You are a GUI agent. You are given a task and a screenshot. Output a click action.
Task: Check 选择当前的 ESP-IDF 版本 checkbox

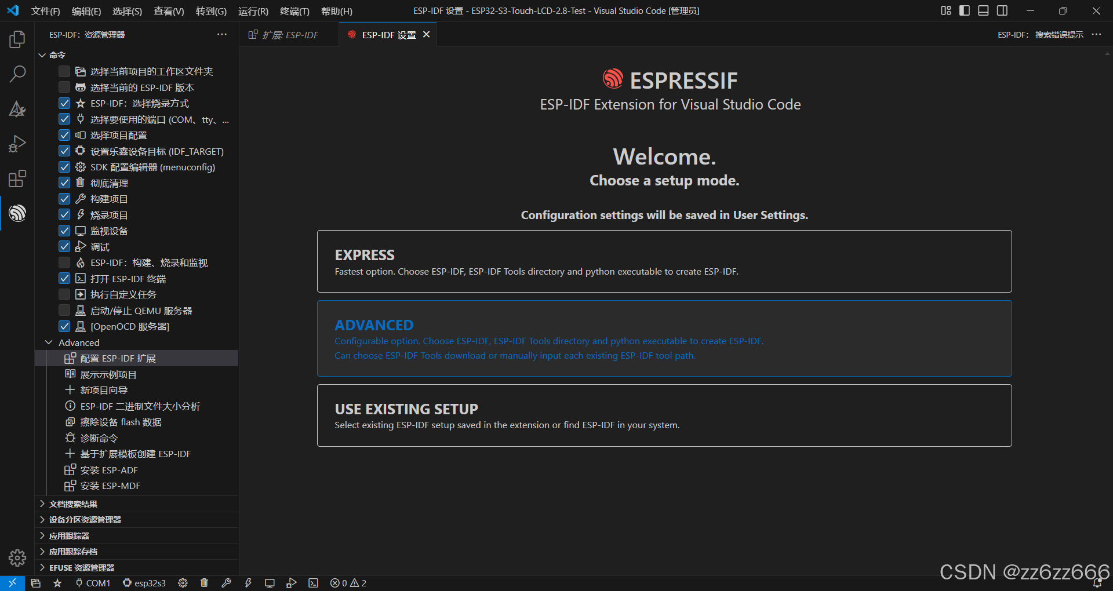[64, 87]
